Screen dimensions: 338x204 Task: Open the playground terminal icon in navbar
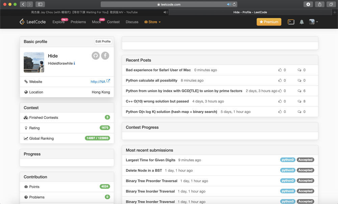(291, 22)
